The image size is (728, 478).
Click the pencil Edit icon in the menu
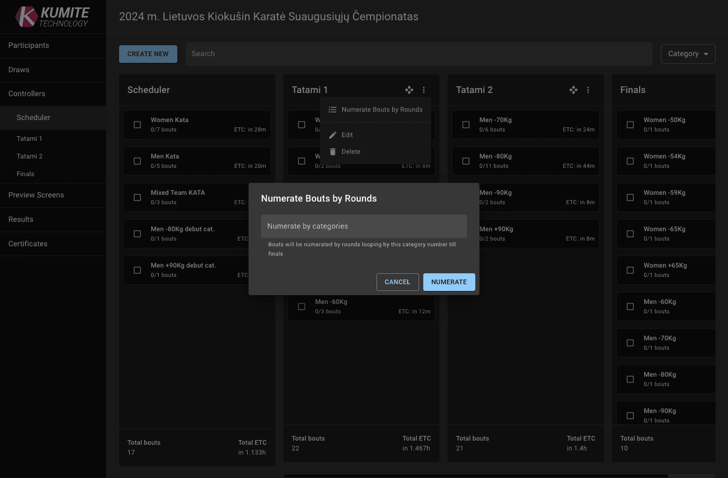tap(333, 135)
